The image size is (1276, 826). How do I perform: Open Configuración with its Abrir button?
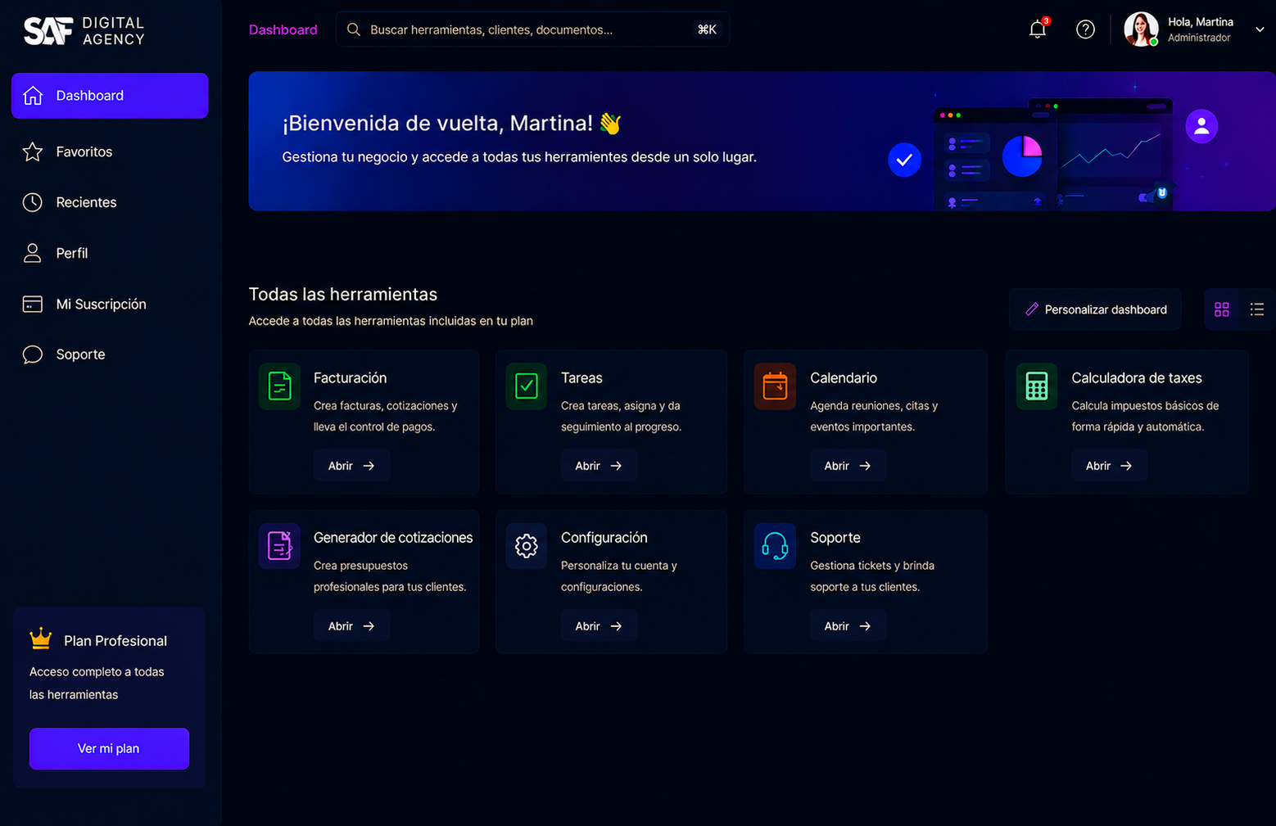point(599,626)
